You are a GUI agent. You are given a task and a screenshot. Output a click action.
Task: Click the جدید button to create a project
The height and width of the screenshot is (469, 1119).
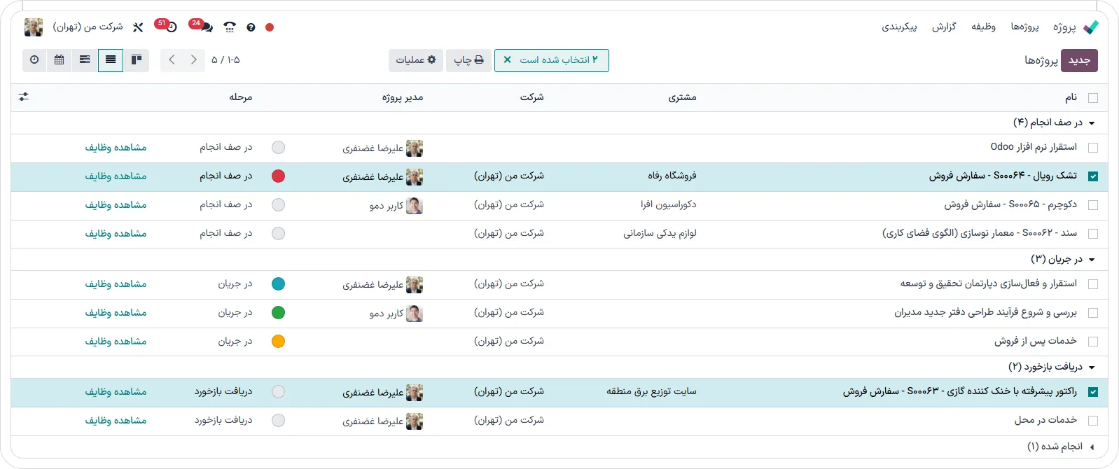point(1079,60)
